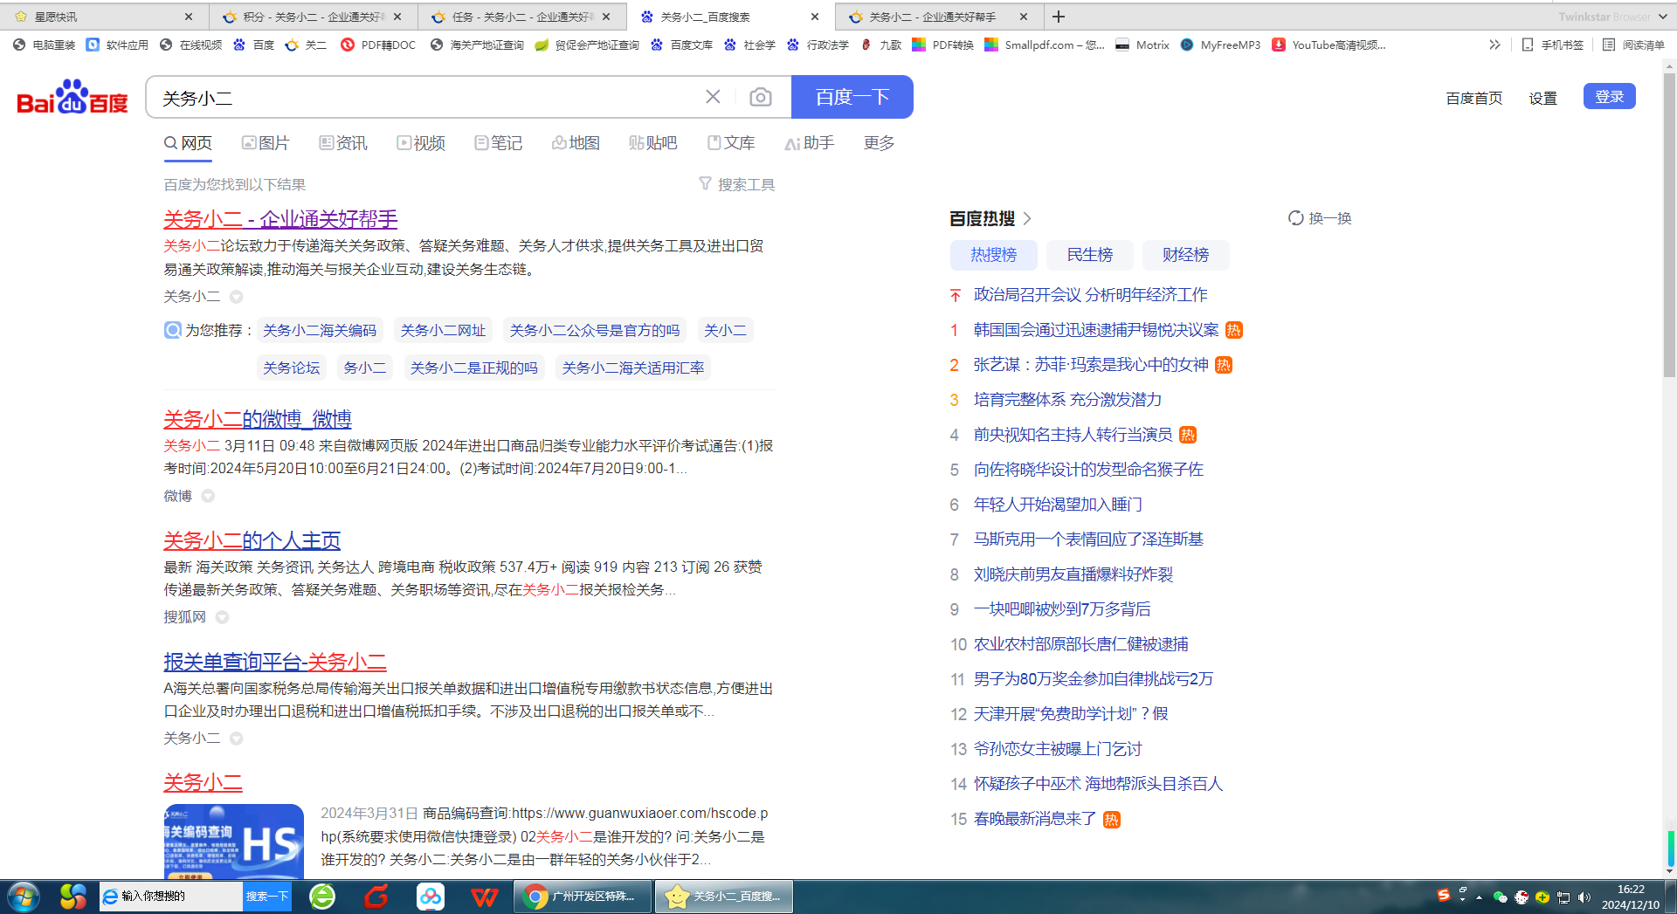Image resolution: width=1677 pixels, height=914 pixels.
Task: Expand source dropdown under 报关单查询平台 result
Action: pos(236,739)
